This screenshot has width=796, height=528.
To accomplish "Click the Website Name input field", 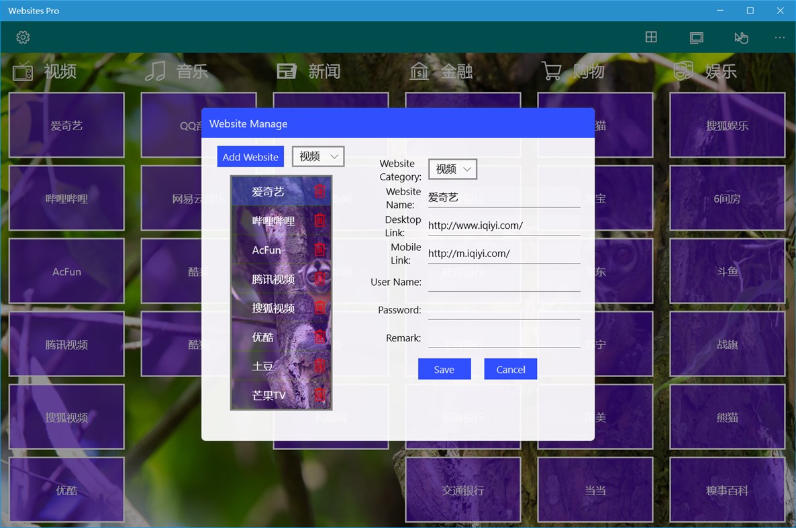I will coord(504,197).
